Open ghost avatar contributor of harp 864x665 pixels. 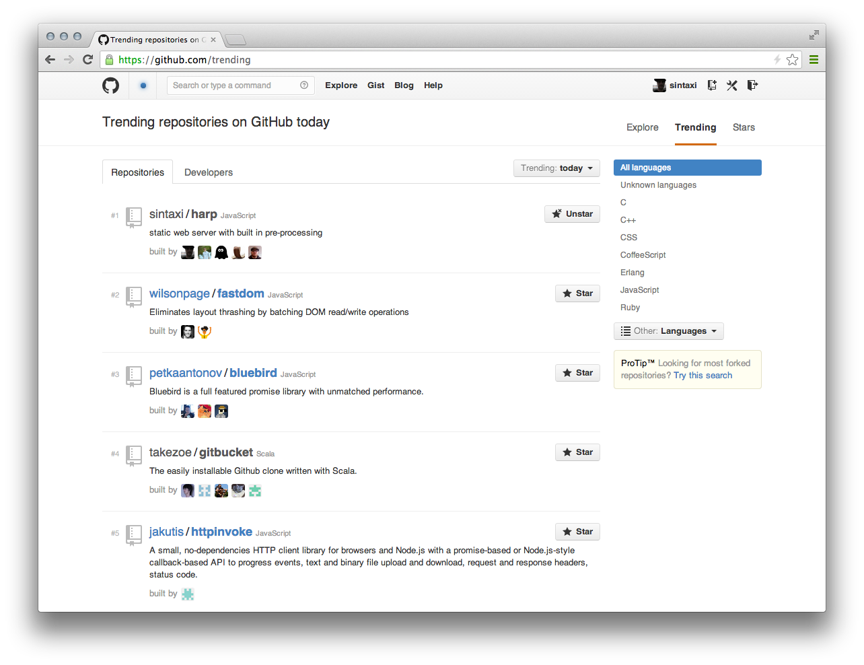click(x=221, y=252)
